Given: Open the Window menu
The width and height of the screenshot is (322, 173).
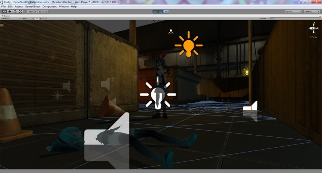Looking at the screenshot, I should click(x=64, y=6).
